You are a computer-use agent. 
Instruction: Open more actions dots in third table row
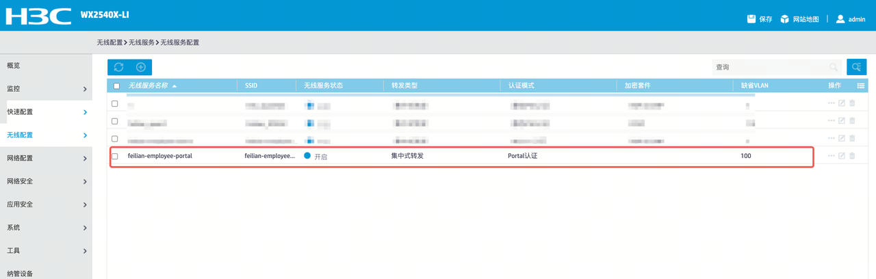(832, 138)
